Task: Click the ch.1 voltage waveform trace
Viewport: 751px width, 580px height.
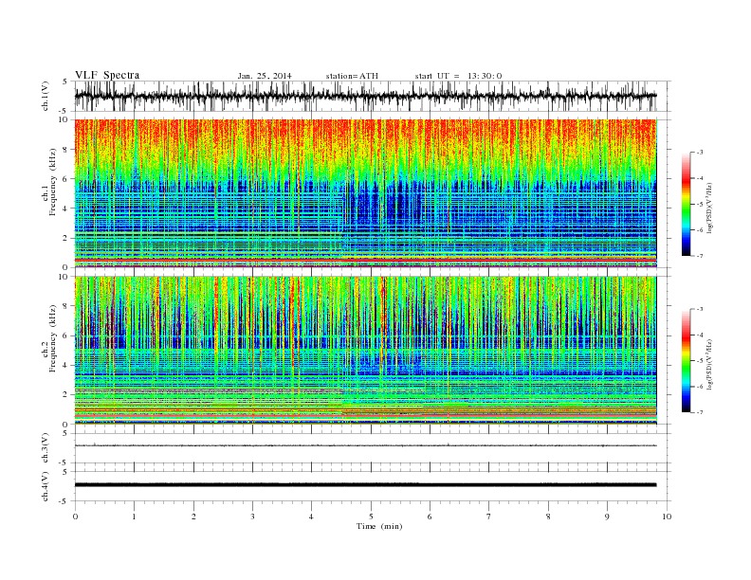Action: (365, 96)
